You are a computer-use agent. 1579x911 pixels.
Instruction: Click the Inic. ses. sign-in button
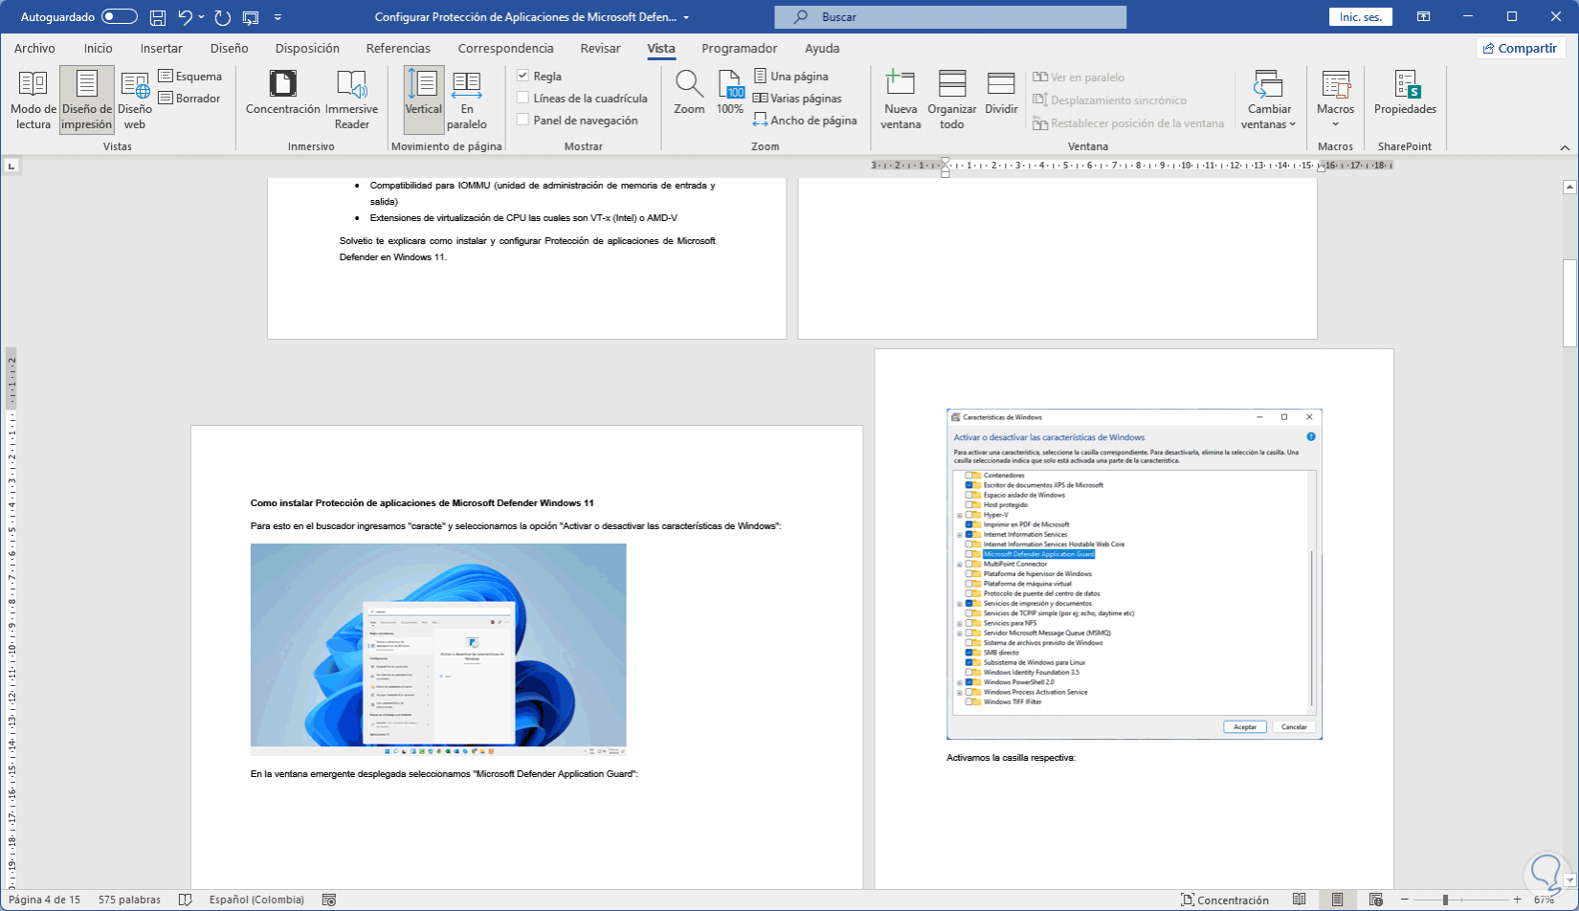(x=1360, y=17)
